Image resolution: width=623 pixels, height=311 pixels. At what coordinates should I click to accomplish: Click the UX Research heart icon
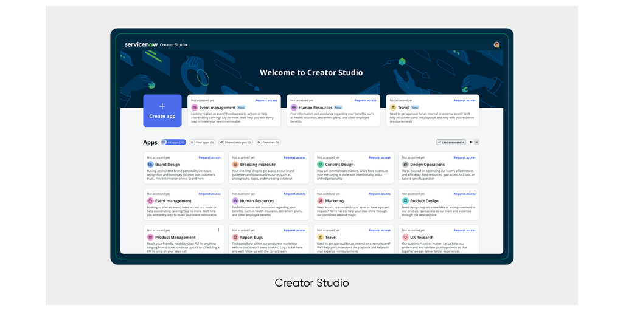(405, 238)
